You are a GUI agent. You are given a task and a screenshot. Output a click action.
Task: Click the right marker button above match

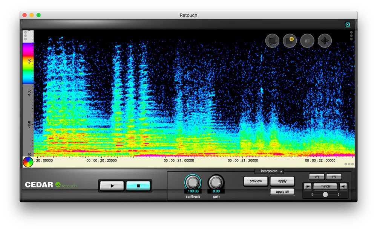(334, 177)
